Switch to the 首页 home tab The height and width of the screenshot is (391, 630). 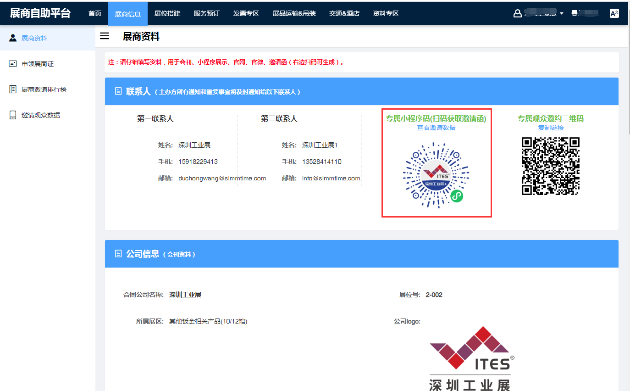pos(95,13)
